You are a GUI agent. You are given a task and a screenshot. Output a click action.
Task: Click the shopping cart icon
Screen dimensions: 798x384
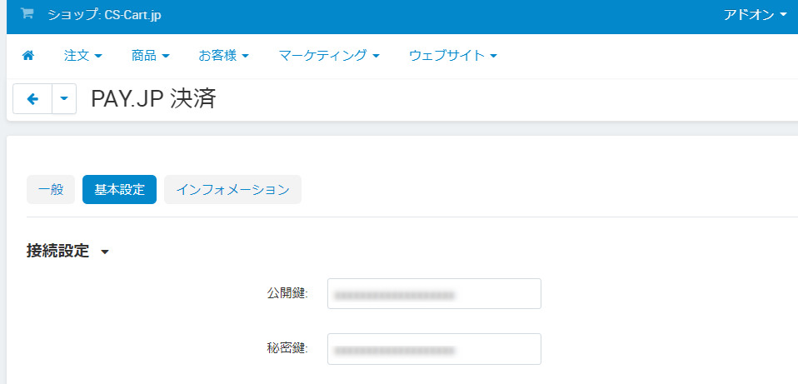[x=27, y=14]
